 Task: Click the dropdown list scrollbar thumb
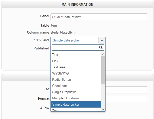click(103, 70)
